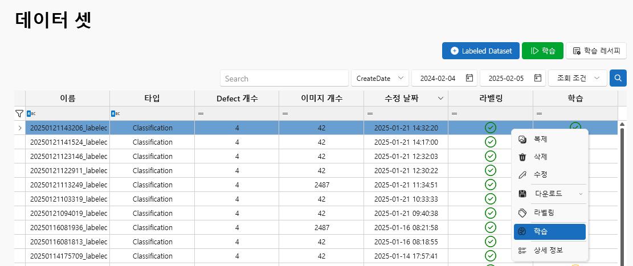The height and width of the screenshot is (266, 633).
Task: Click the 복제 icon in context menu
Action: [522, 139]
